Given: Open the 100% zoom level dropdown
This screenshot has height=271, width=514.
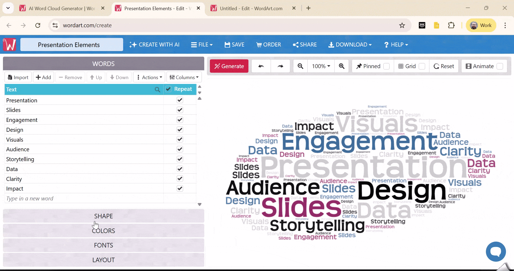Looking at the screenshot, I should click(321, 66).
